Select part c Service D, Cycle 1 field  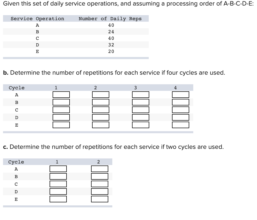(58, 191)
